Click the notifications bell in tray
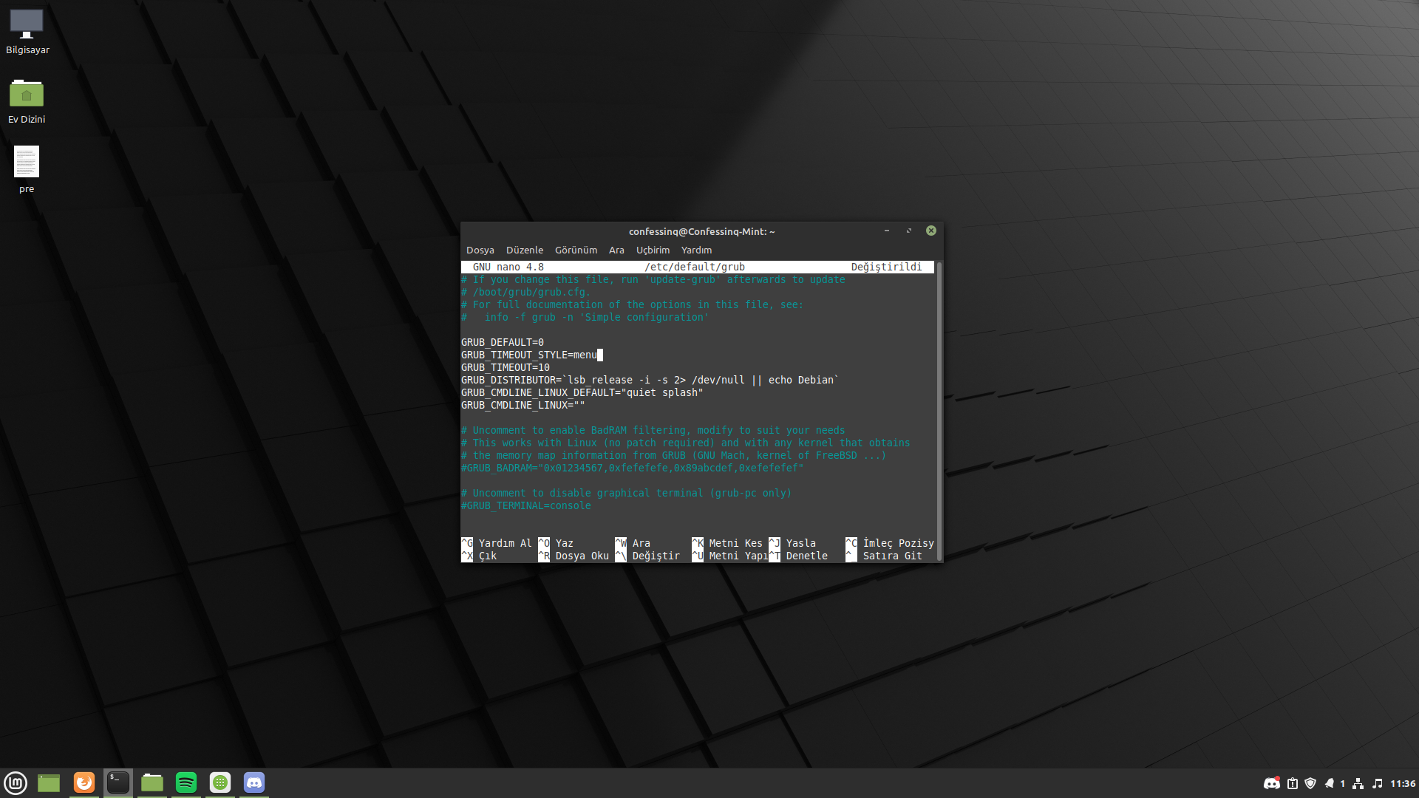This screenshot has width=1419, height=798. (x=1330, y=783)
